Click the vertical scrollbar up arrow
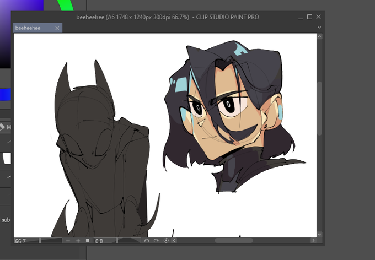 [319, 36]
